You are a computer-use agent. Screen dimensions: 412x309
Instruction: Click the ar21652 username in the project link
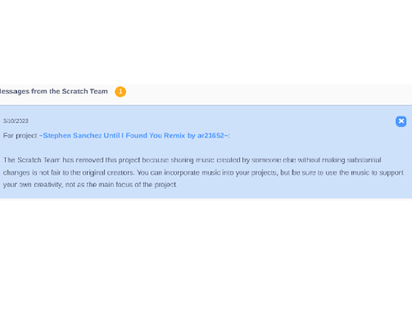click(210, 136)
